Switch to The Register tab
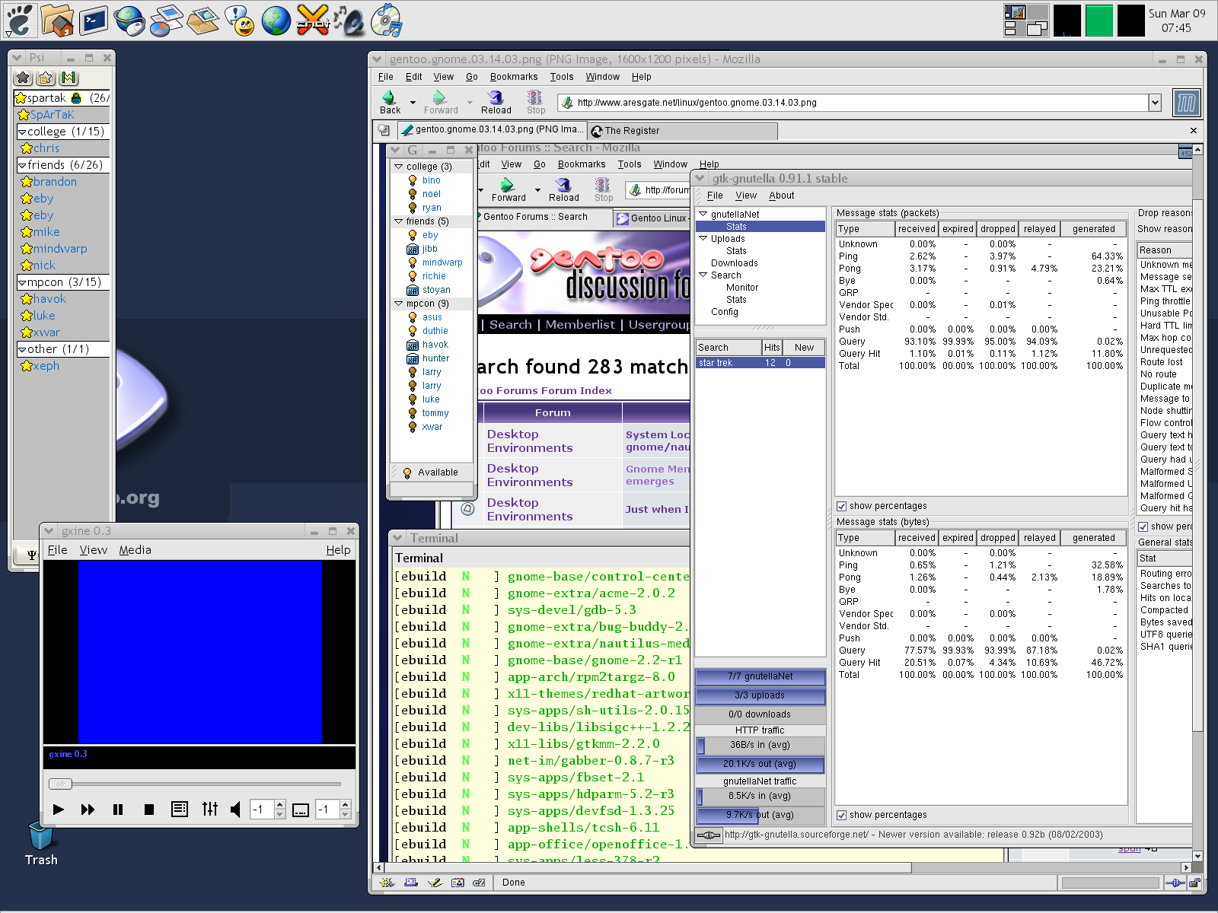Viewport: 1218px width, 913px height. [682, 131]
